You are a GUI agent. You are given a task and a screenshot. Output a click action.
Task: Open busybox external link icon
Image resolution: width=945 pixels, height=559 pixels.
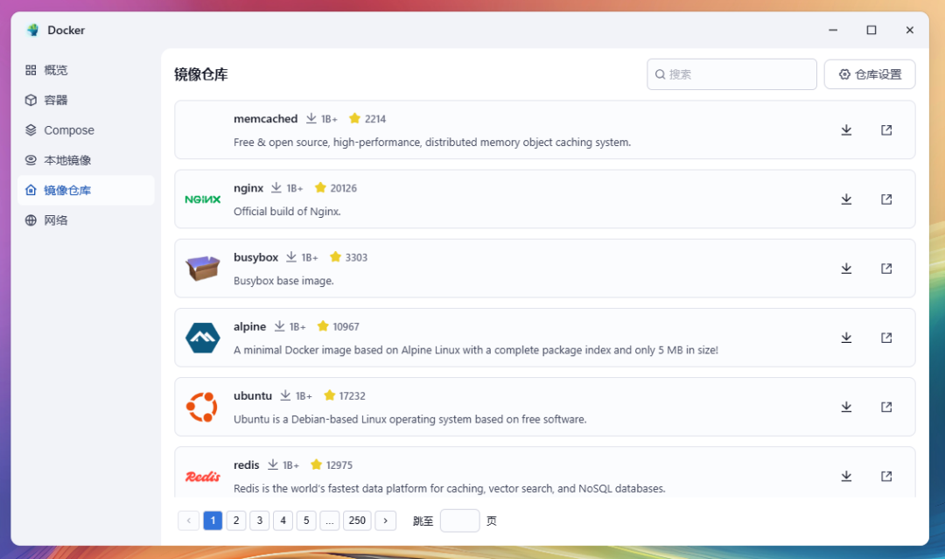click(x=885, y=269)
